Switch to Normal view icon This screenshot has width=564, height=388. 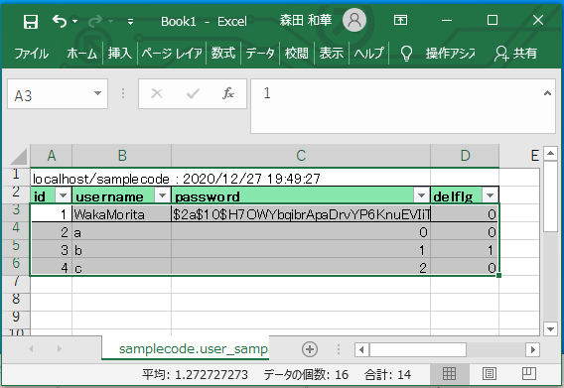tap(449, 374)
